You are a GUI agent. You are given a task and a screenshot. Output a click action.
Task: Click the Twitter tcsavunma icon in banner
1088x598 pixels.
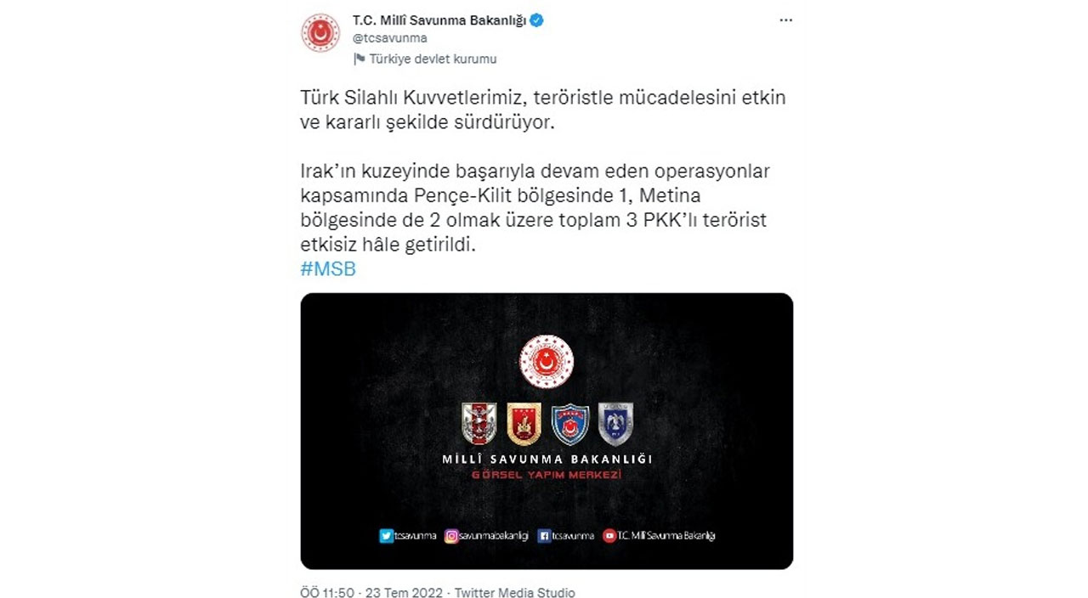tap(387, 535)
